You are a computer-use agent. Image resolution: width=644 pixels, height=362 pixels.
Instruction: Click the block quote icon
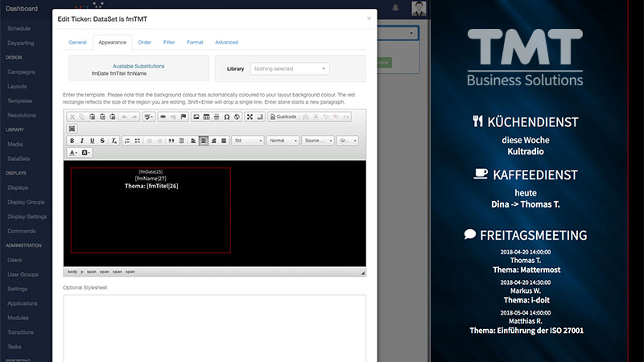(x=171, y=141)
